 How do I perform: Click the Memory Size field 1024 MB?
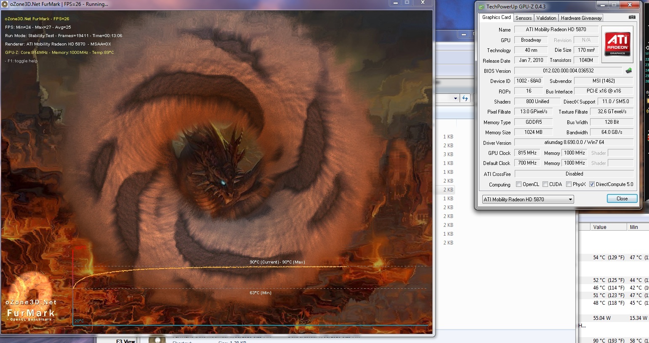point(534,132)
